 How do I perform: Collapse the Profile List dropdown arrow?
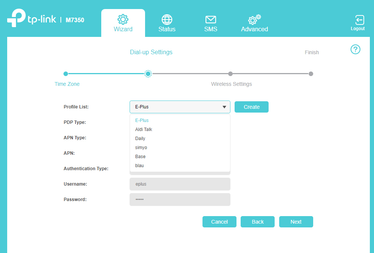coord(224,107)
